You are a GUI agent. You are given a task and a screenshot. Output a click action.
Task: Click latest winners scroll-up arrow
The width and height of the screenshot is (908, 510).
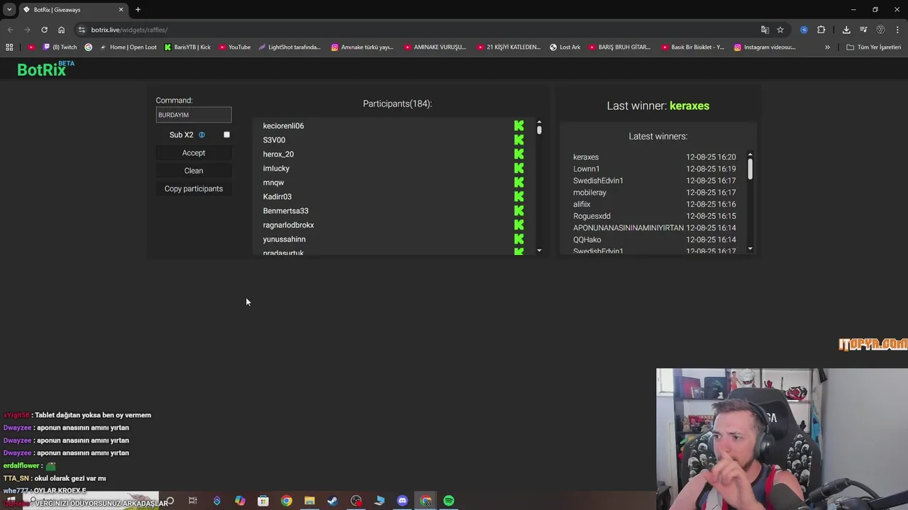pos(750,155)
